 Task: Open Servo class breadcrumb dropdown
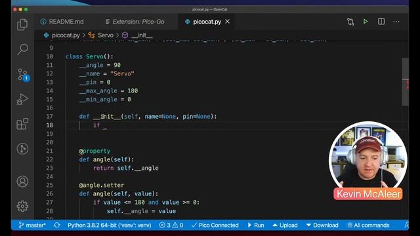[x=106, y=35]
